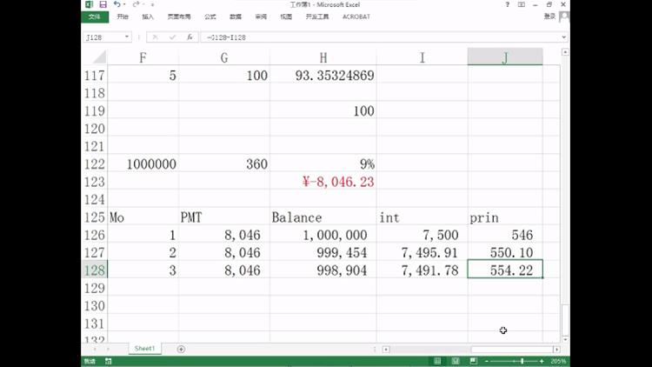Switch to the 开始 (Home) ribbon tab
The width and height of the screenshot is (652, 367).
123,17
